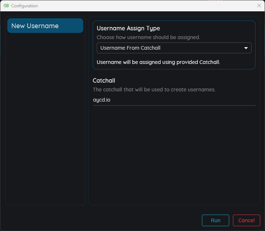Click the 'Choose how username should be assigned' text
This screenshot has width=265, height=231.
(x=148, y=37)
